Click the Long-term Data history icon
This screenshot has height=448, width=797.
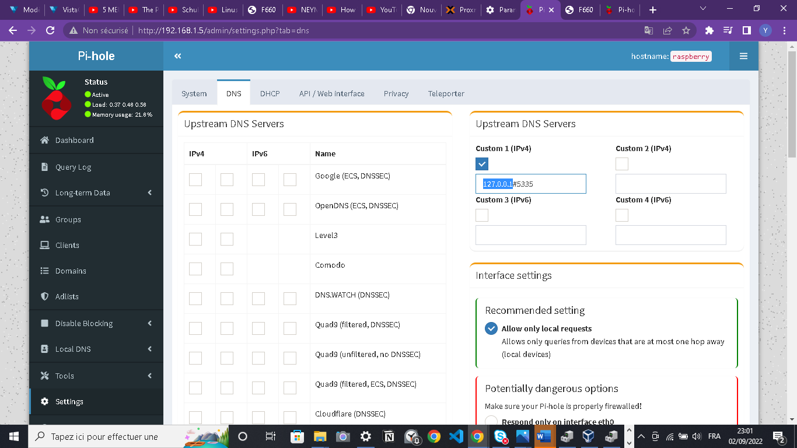coord(44,192)
